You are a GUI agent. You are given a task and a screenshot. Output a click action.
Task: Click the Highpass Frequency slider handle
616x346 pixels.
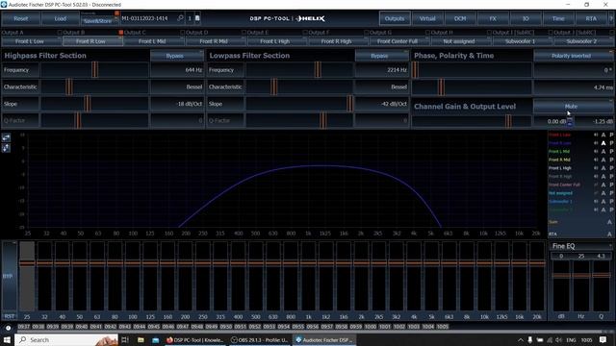point(94,70)
